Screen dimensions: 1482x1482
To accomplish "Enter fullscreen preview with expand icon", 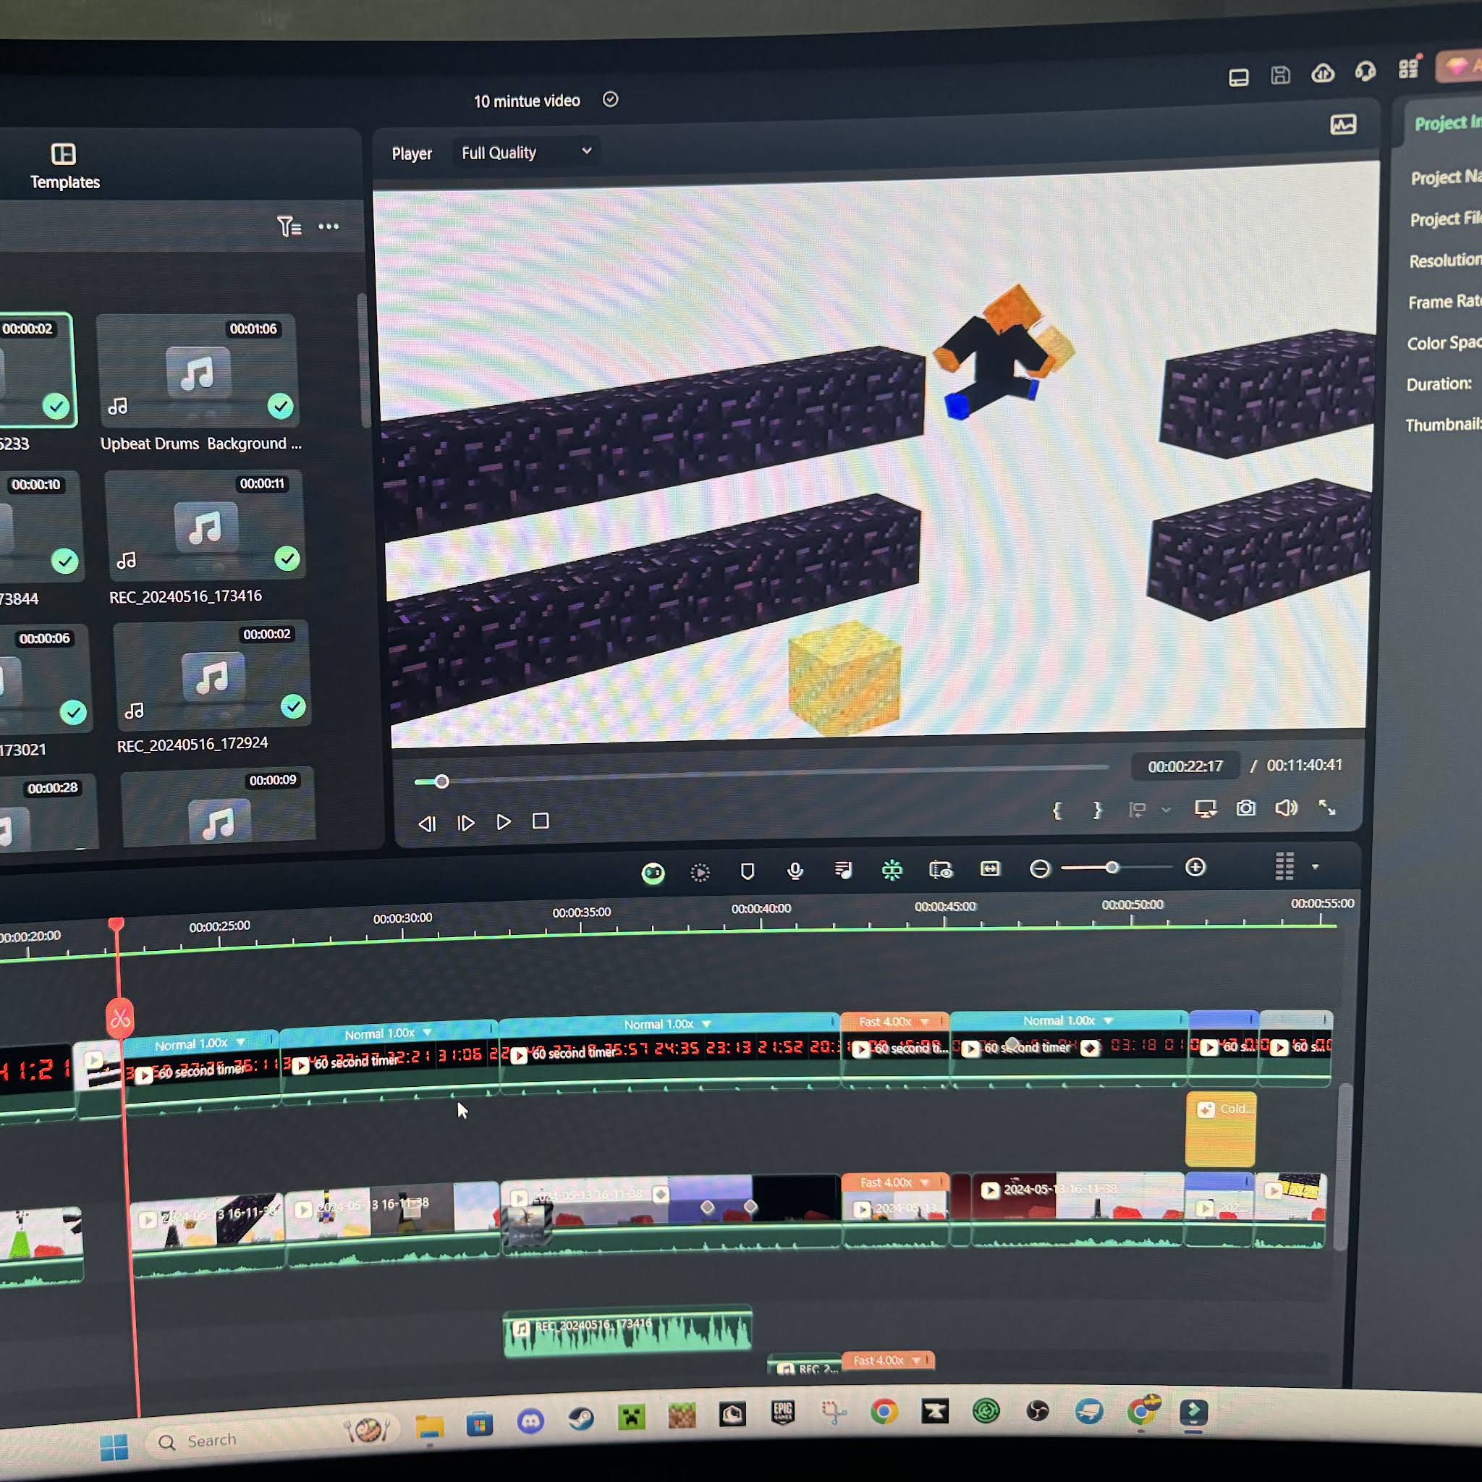I will [x=1327, y=808].
